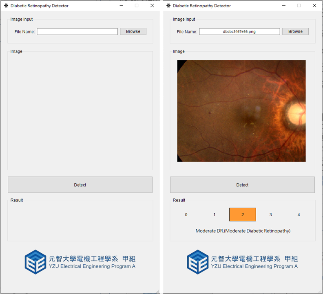Click Detect button in right window
Viewport: 323px width, 294px height.
click(243, 185)
